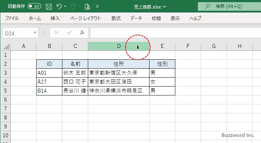Open the 数式 ribbon tab
Viewport: 261px width, 143px height.
pos(116,19)
